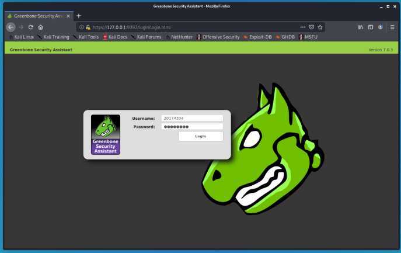Image resolution: width=401 pixels, height=253 pixels.
Task: Open the MSFU bookmark
Action: click(308, 37)
